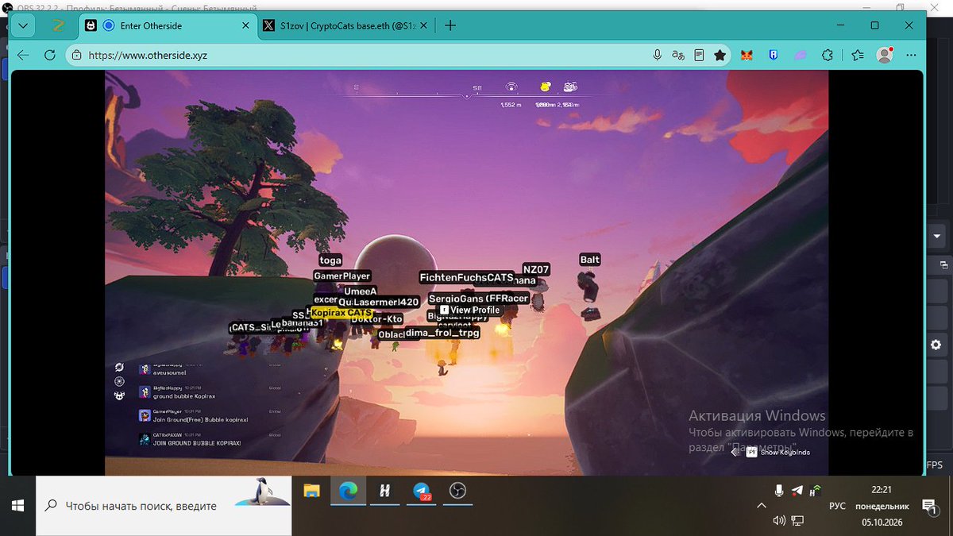This screenshot has width=953, height=536.
Task: Open the yellow Workspaces icon in Edge
Action: 57,25
